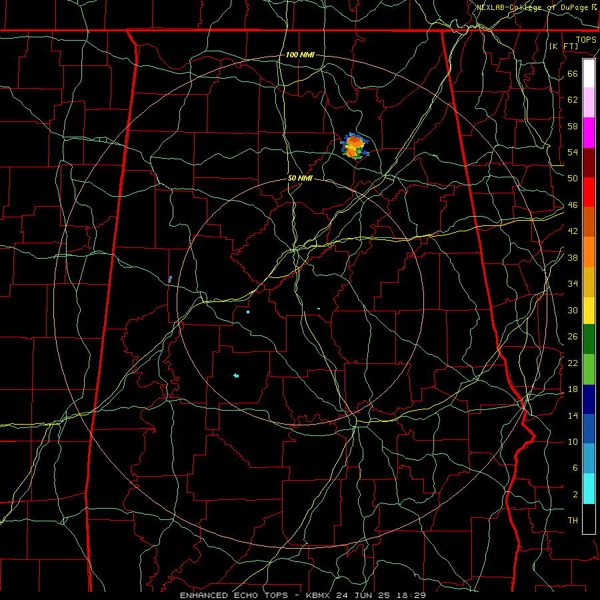This screenshot has width=600, height=600.
Task: Click the dark orange legend swatch
Action: coord(589,222)
